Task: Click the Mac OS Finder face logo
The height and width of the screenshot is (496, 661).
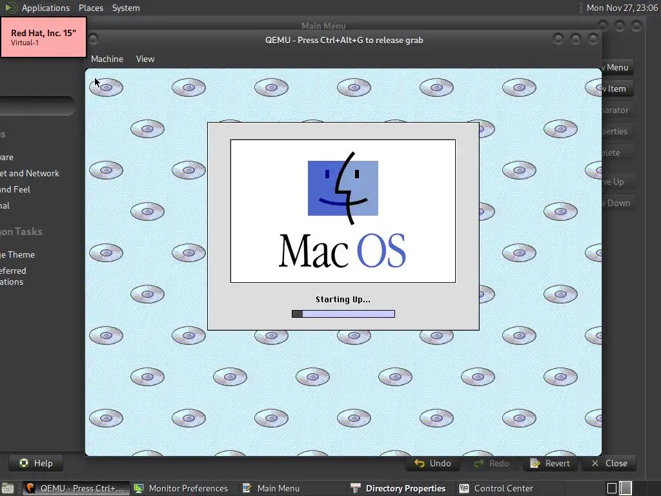Action: [343, 188]
